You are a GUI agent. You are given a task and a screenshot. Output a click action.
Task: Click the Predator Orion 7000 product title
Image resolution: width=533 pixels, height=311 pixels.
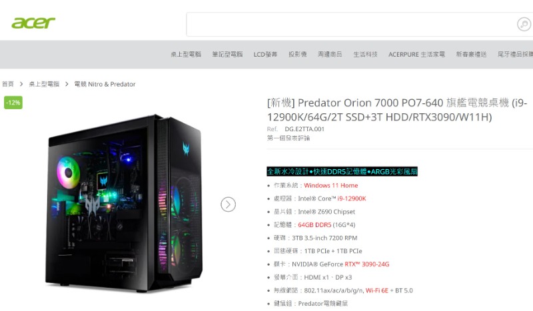click(x=396, y=110)
